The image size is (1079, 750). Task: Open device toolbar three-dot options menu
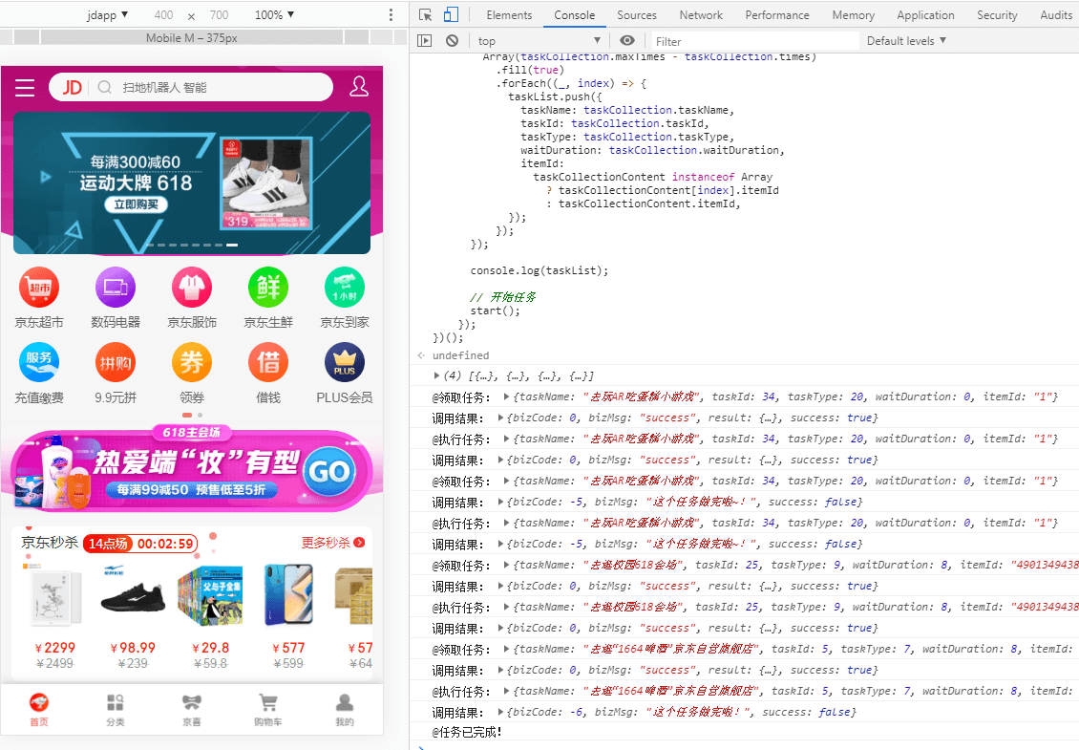(x=391, y=14)
